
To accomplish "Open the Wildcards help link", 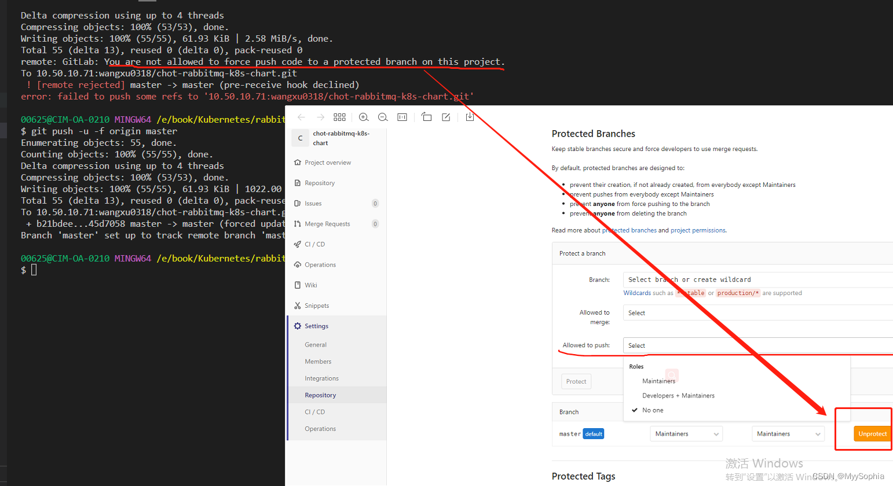I will click(637, 293).
